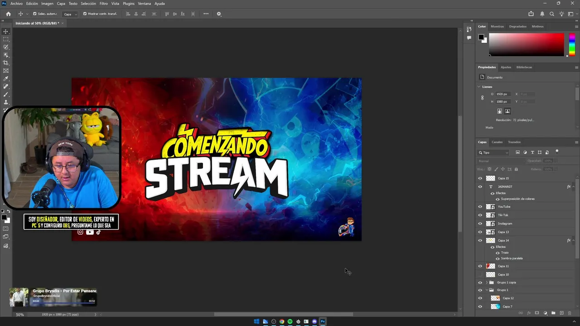Toggle Mostrar contr. transf. checkbox

pos(85,14)
